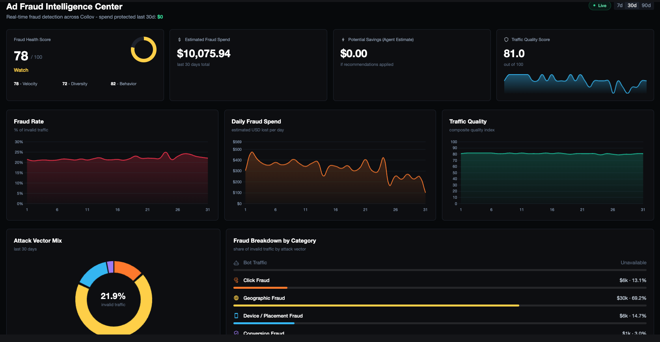Click the 'Traffic Quality' chart heading
The width and height of the screenshot is (660, 342).
tap(468, 121)
